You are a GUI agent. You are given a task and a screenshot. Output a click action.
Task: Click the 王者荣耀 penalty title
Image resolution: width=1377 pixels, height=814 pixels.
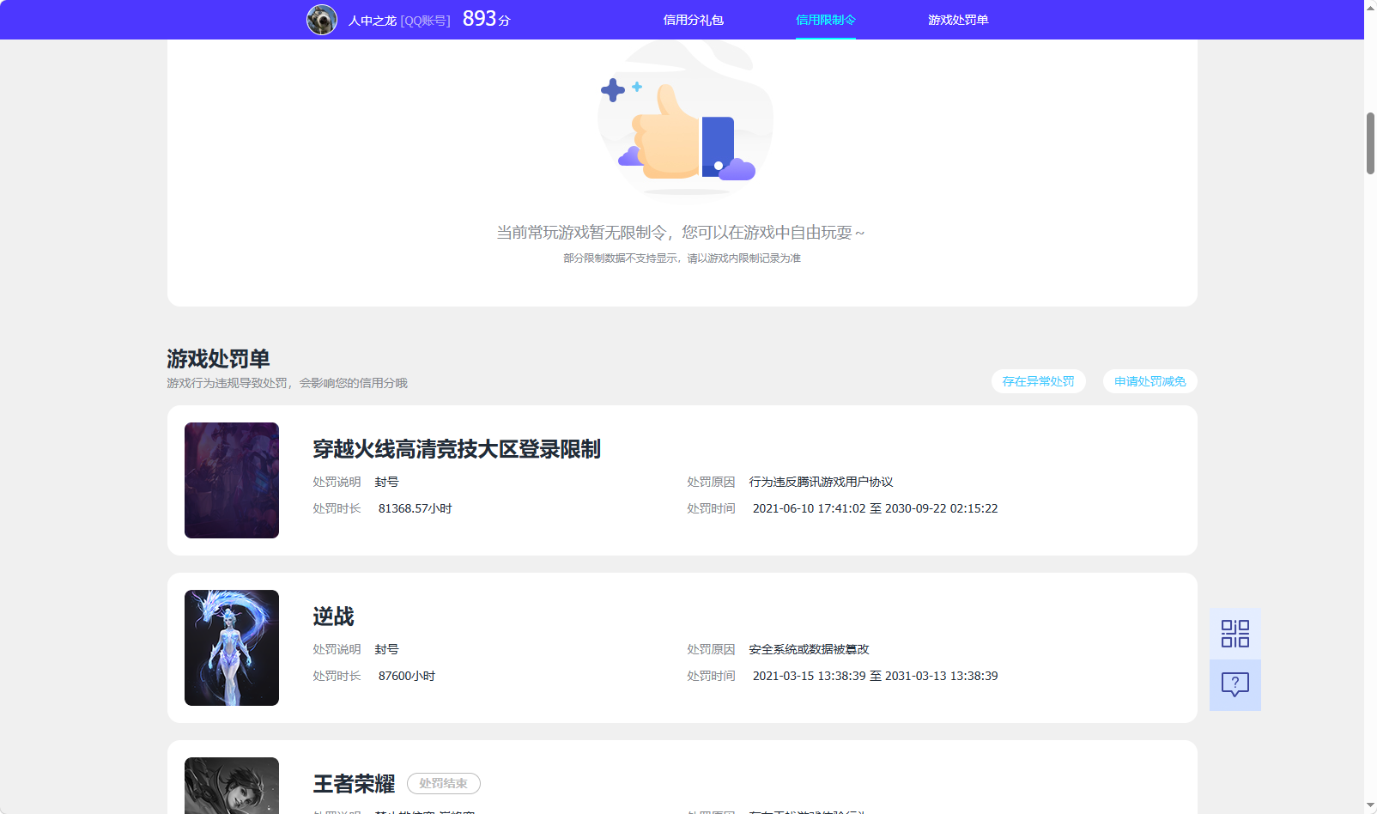coord(354,784)
